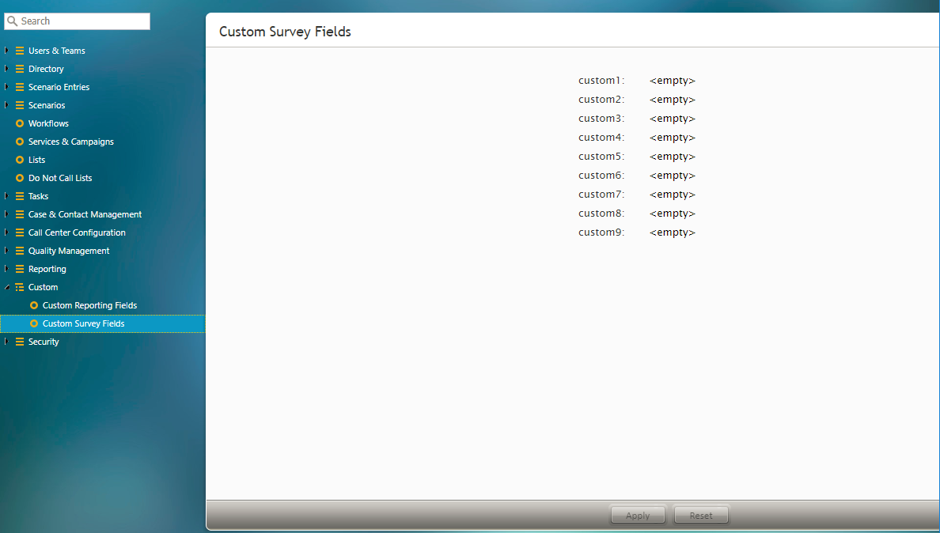Click the Custom Survey Fields circle icon

(x=34, y=323)
